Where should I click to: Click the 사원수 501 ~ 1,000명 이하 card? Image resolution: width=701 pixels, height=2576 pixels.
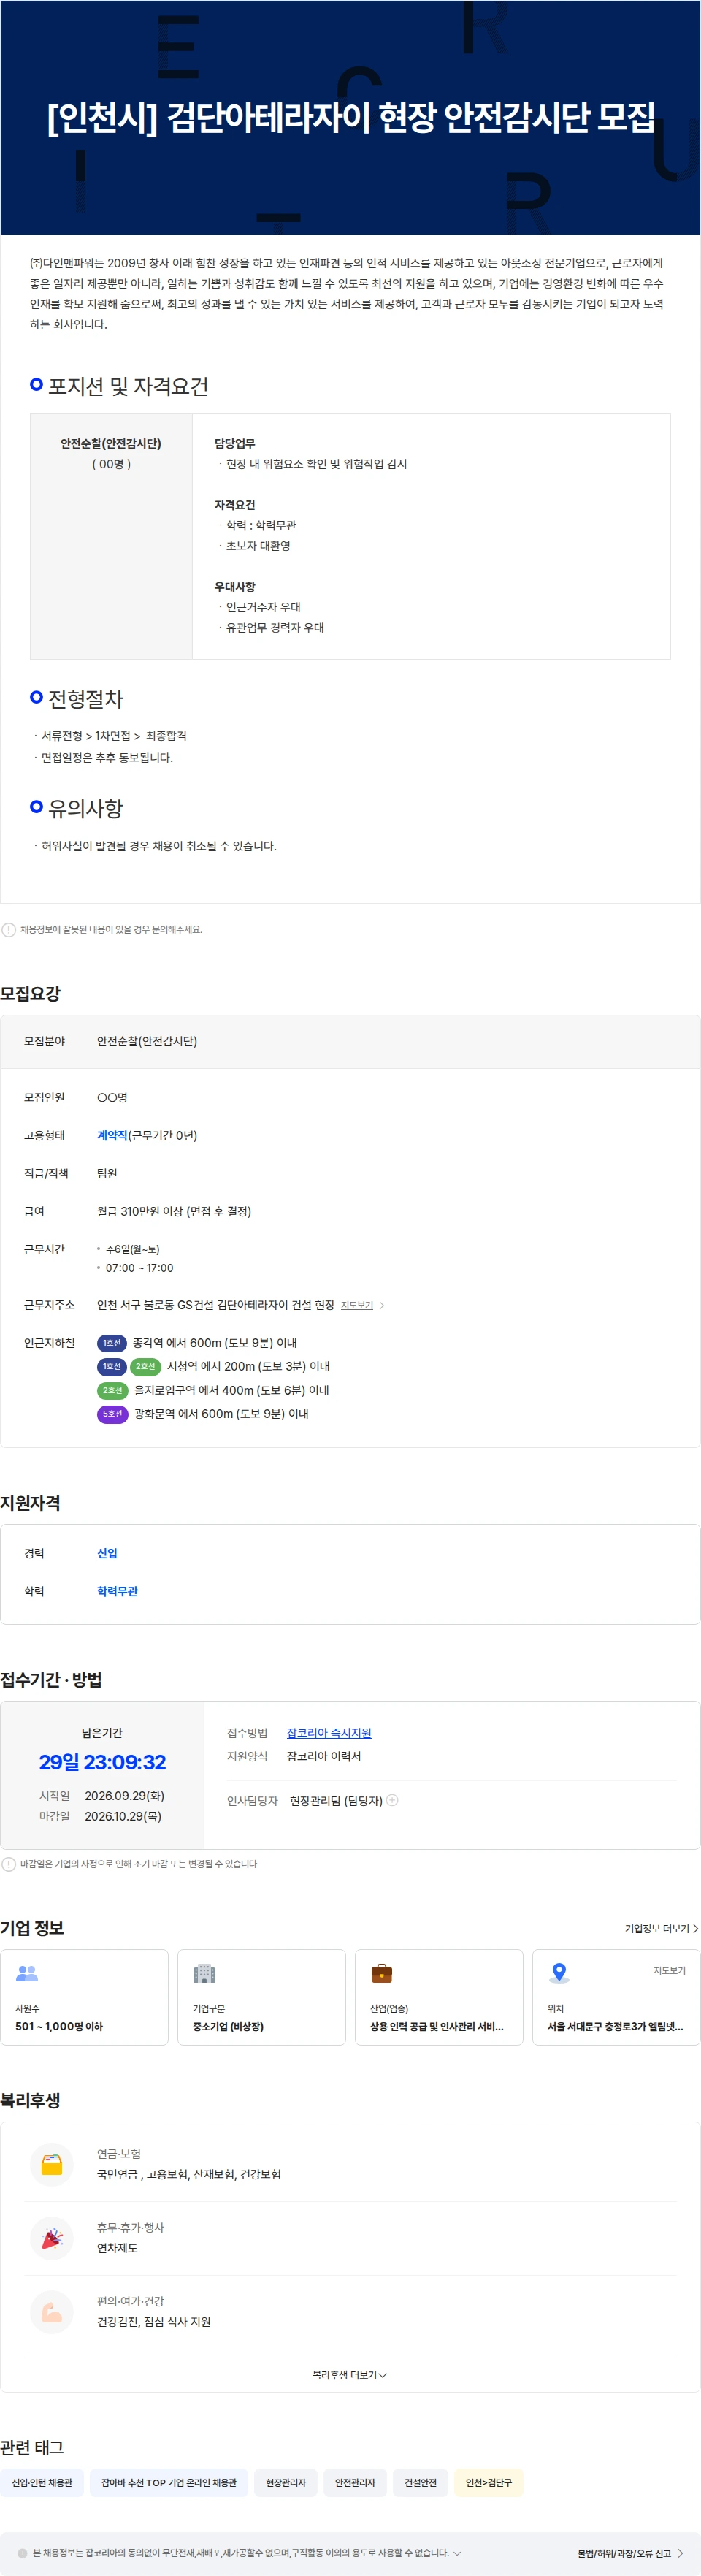pos(84,1997)
